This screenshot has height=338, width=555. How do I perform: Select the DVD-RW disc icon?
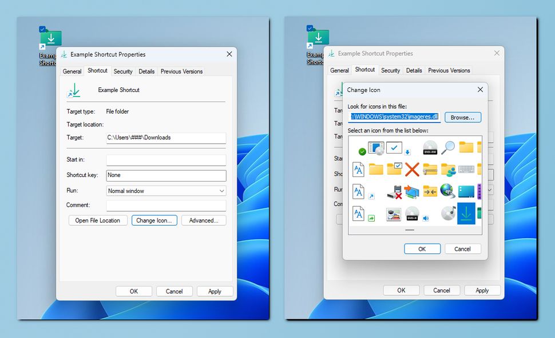click(430, 148)
